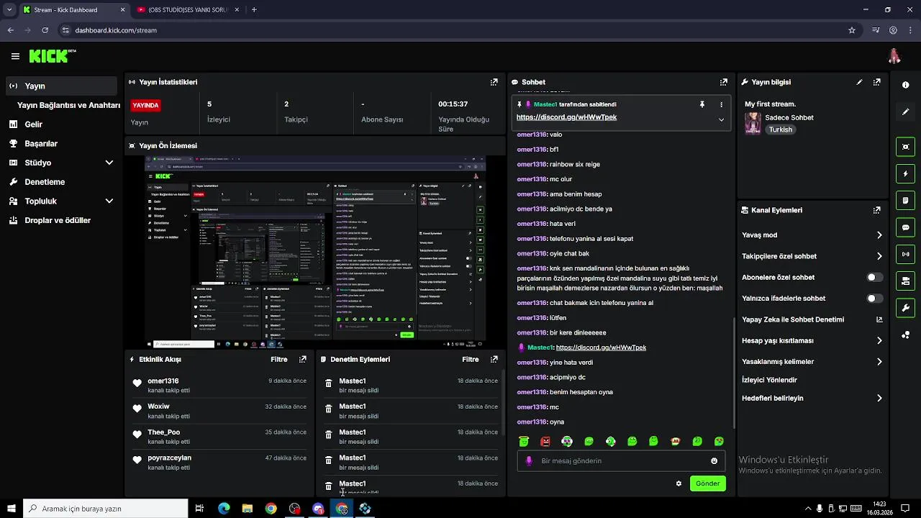921x518 pixels.
Task: Open Yayın Bağlantısı ve Anahtarı page
Action: pos(68,105)
